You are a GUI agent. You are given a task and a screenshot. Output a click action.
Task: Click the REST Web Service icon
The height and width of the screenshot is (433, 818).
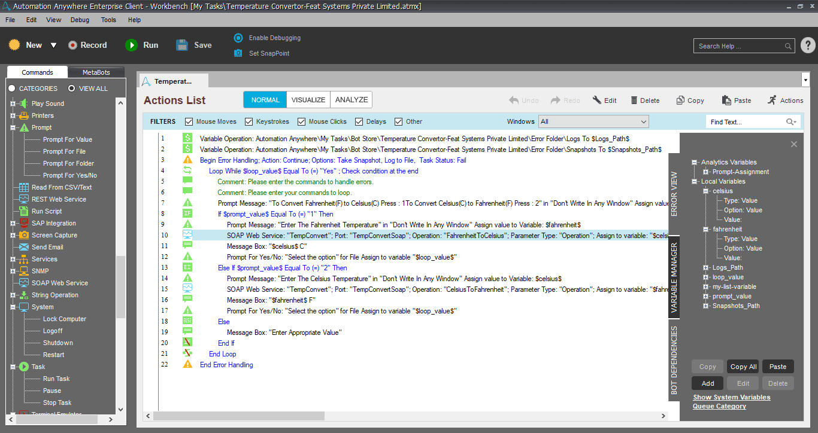tap(24, 199)
